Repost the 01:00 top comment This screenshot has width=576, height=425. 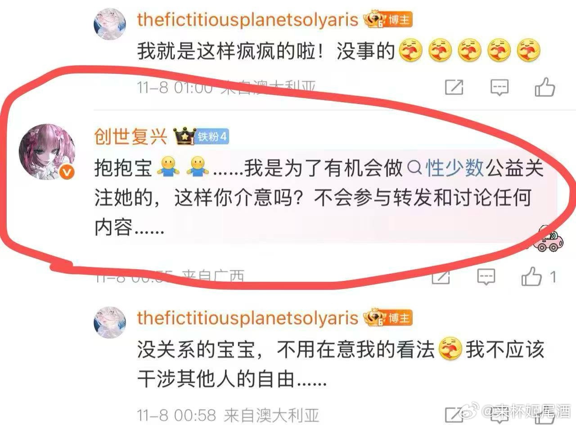(454, 87)
